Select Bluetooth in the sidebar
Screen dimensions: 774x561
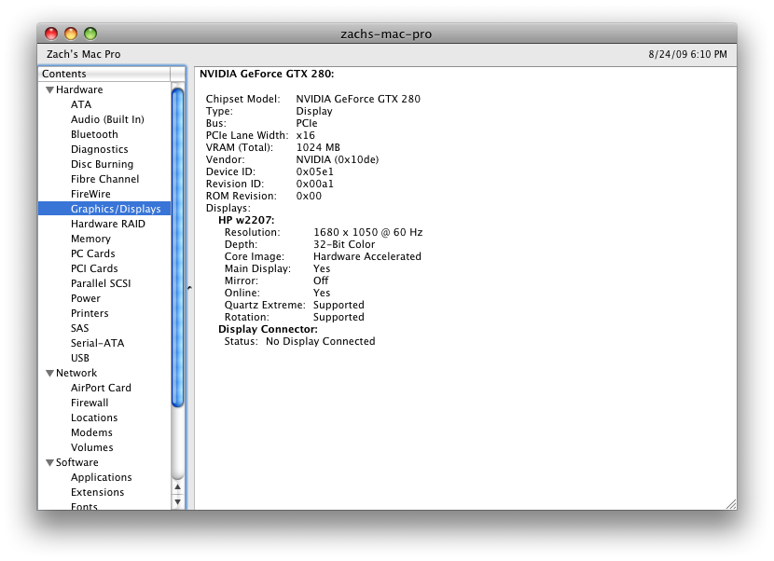click(94, 135)
